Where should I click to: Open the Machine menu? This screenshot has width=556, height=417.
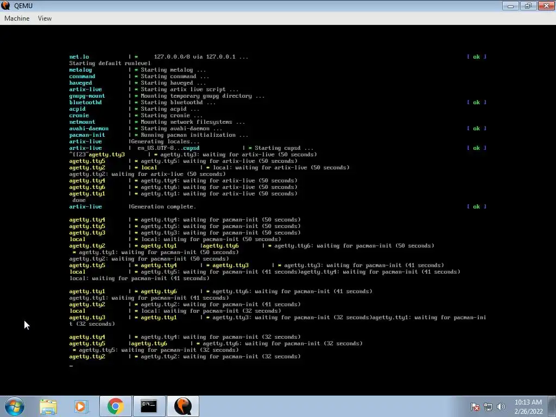(x=17, y=18)
